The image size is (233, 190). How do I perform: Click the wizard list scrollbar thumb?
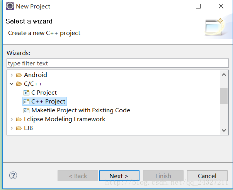224,96
